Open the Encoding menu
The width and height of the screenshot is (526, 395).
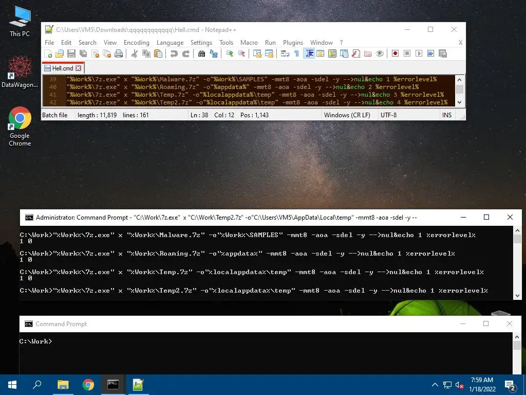tap(136, 43)
